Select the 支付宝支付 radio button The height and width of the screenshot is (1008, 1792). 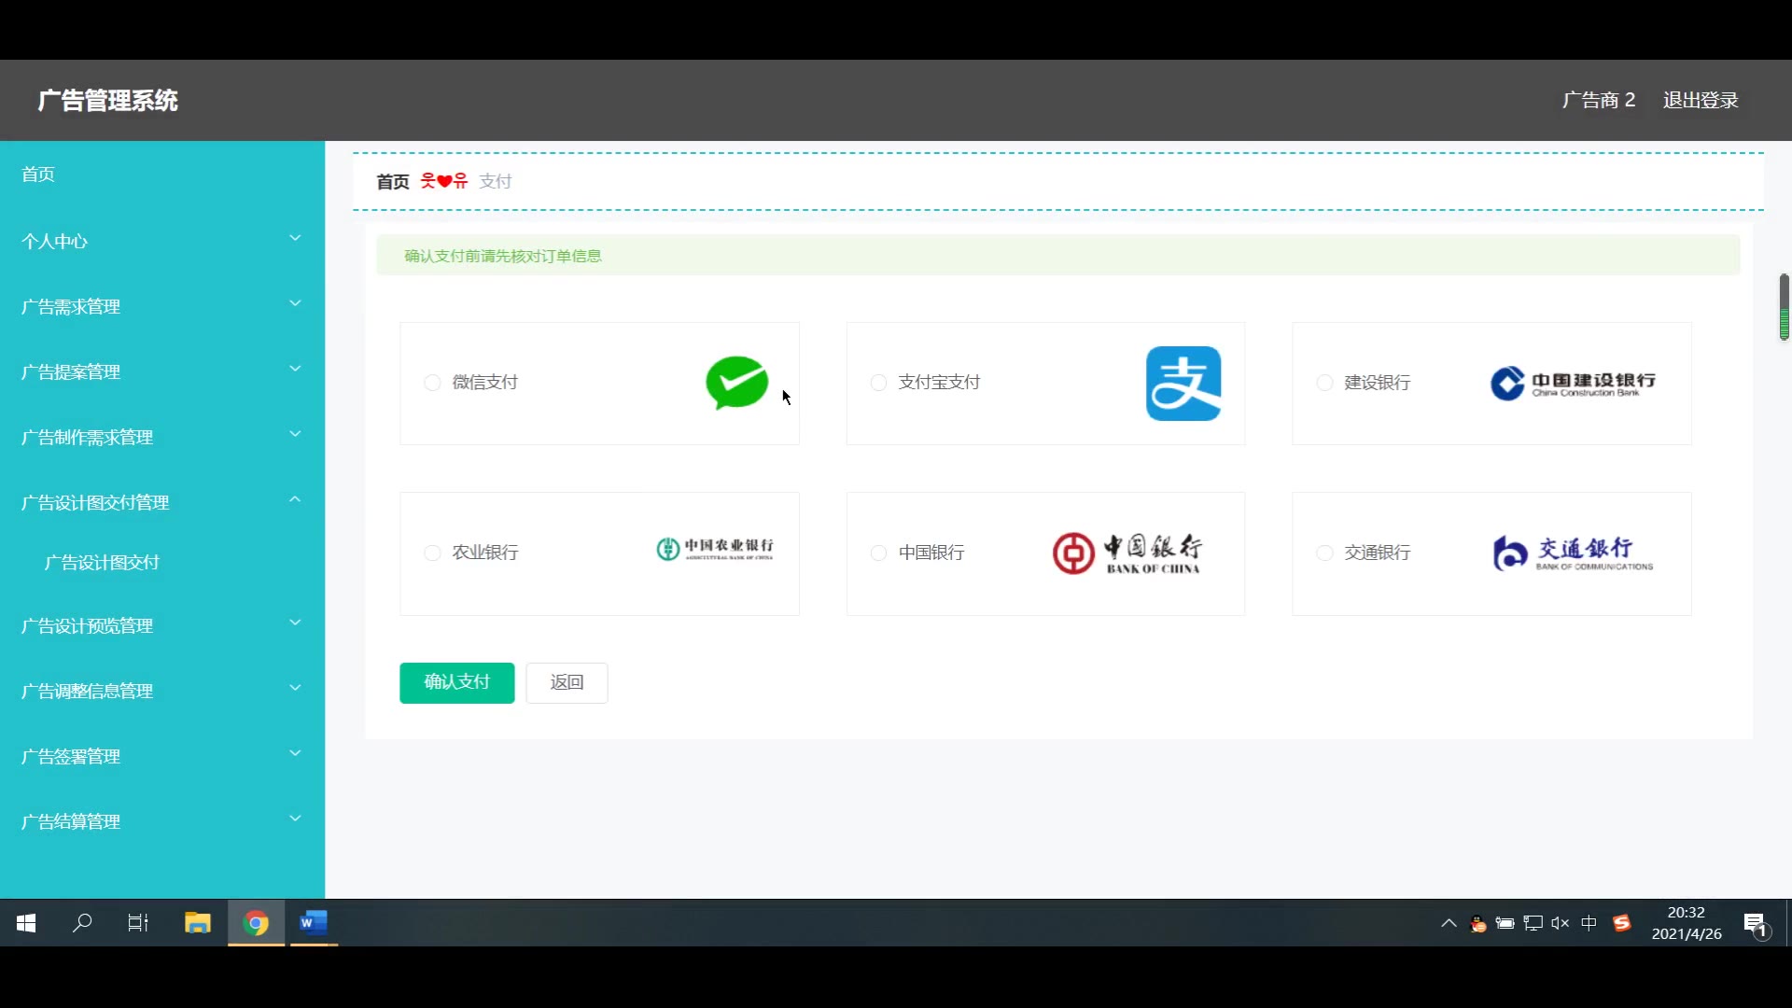point(878,383)
